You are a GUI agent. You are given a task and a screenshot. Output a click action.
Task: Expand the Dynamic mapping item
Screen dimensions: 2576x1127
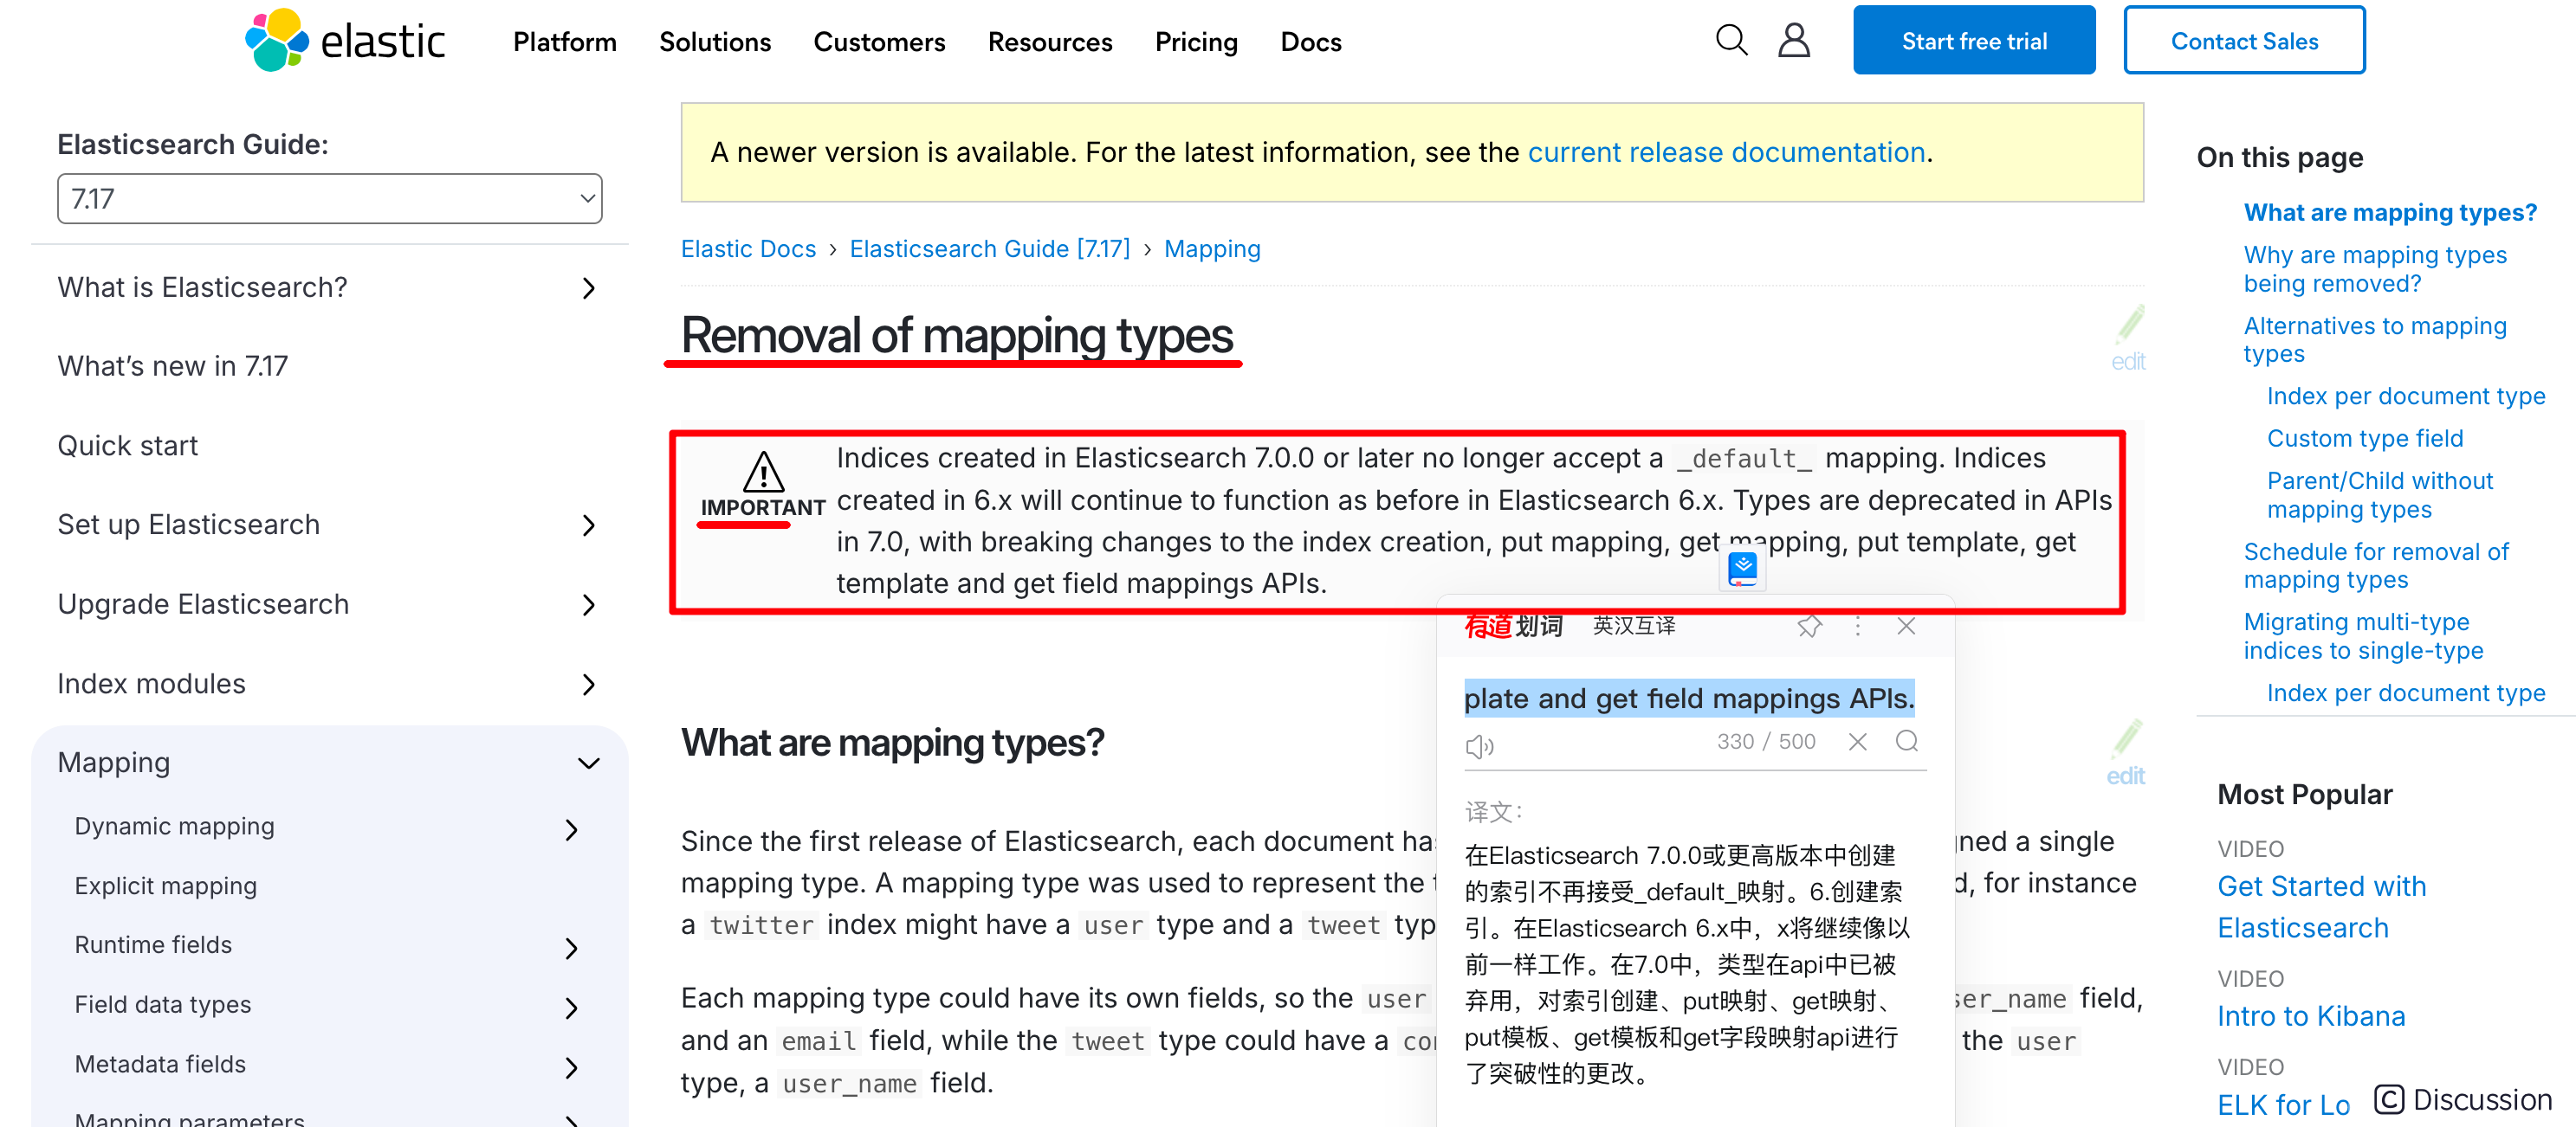point(571,829)
